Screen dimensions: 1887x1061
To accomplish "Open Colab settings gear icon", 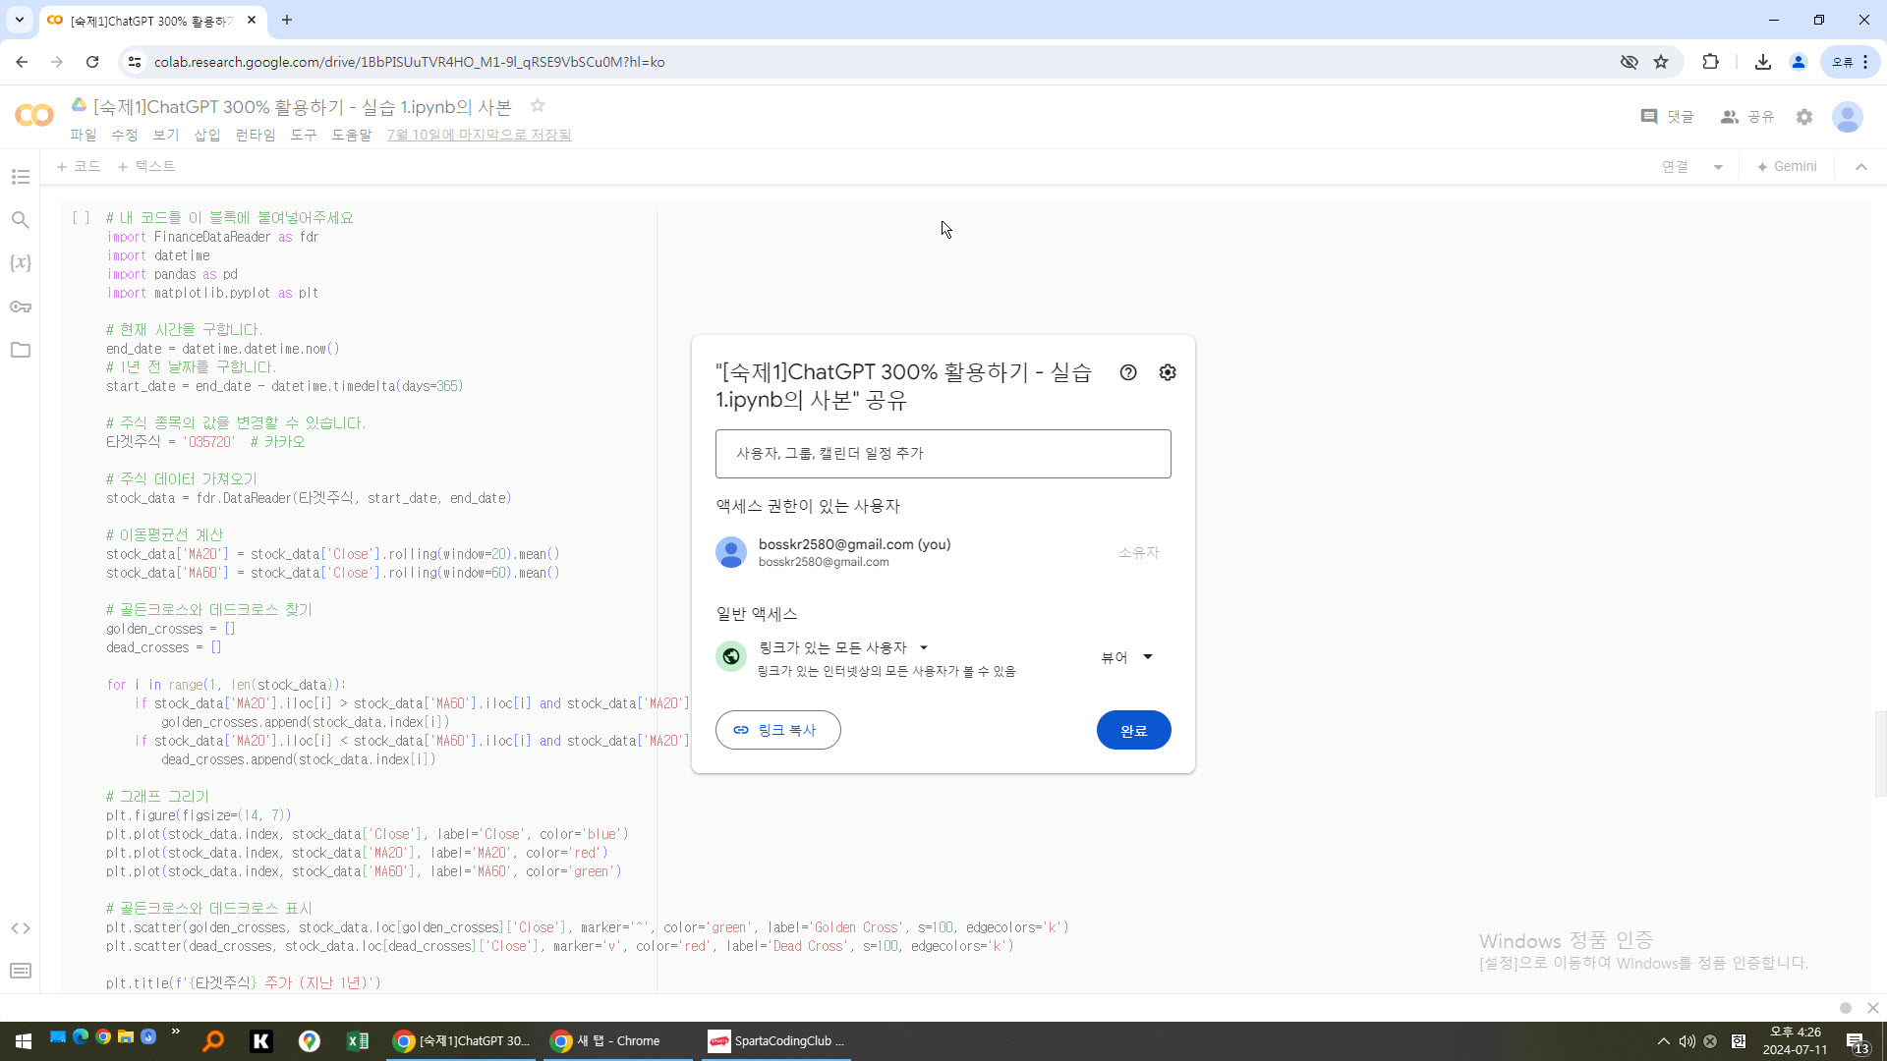I will click(x=1804, y=117).
